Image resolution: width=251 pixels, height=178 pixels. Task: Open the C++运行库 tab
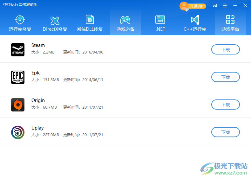[195, 23]
